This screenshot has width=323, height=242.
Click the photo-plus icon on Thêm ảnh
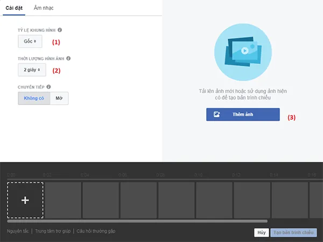(x=216, y=114)
